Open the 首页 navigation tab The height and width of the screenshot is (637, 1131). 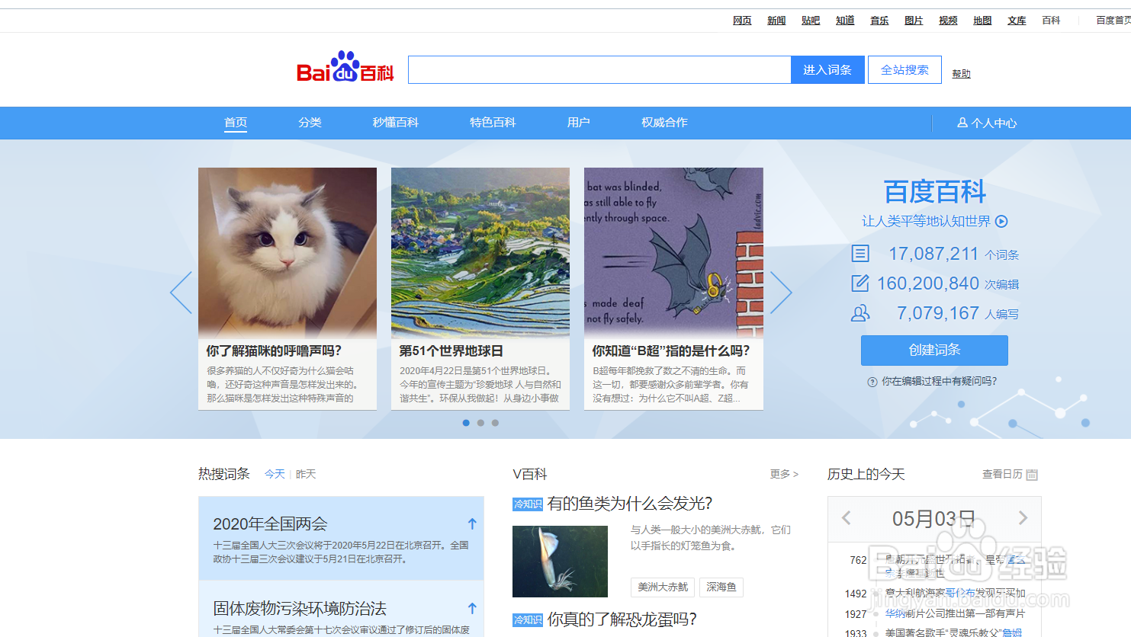(x=236, y=123)
